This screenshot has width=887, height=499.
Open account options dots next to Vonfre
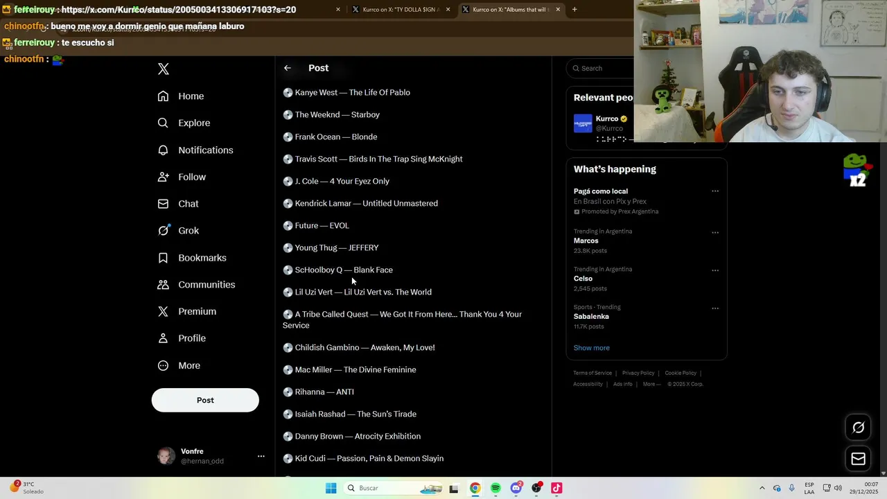point(261,456)
